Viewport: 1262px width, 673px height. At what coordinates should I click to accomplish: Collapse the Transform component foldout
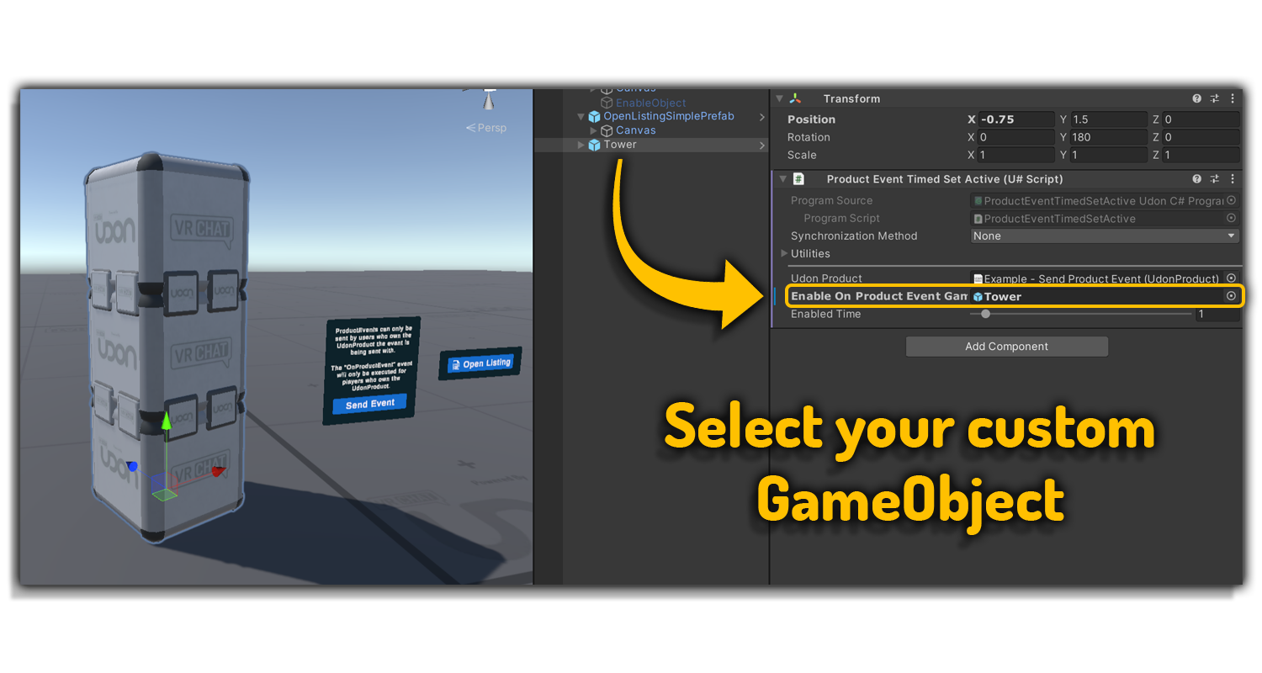pyautogui.click(x=780, y=98)
